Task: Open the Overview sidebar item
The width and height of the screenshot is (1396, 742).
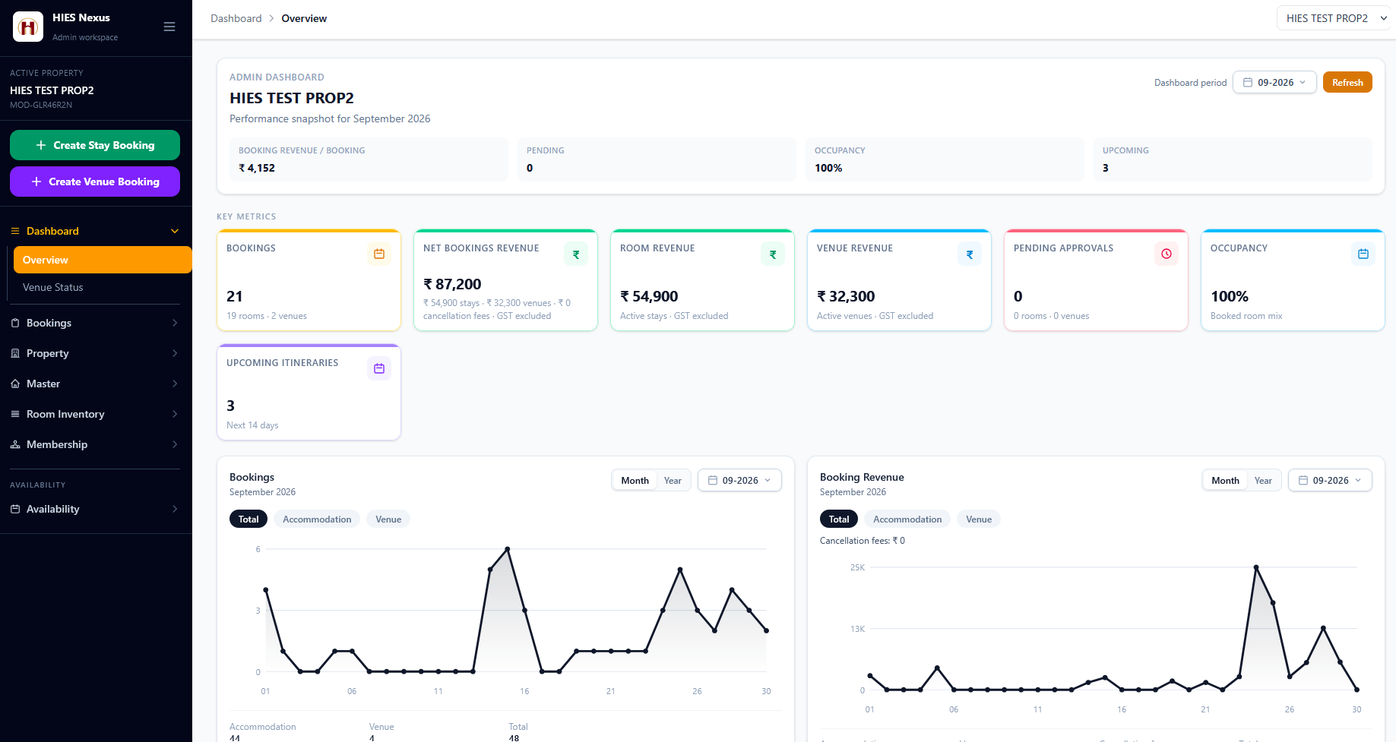Action: [x=103, y=260]
